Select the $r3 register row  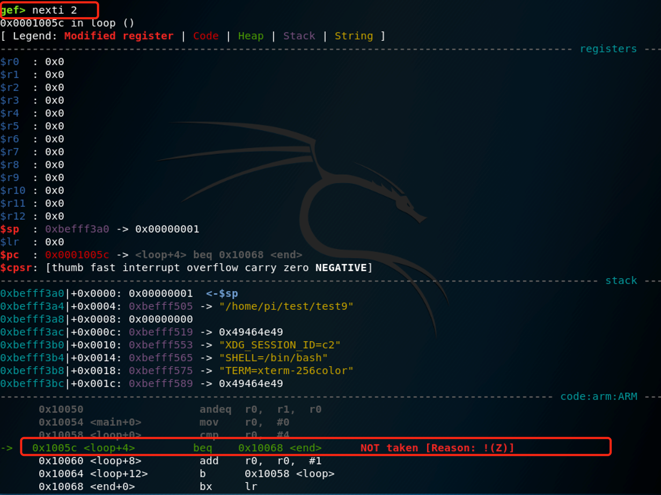(x=32, y=100)
